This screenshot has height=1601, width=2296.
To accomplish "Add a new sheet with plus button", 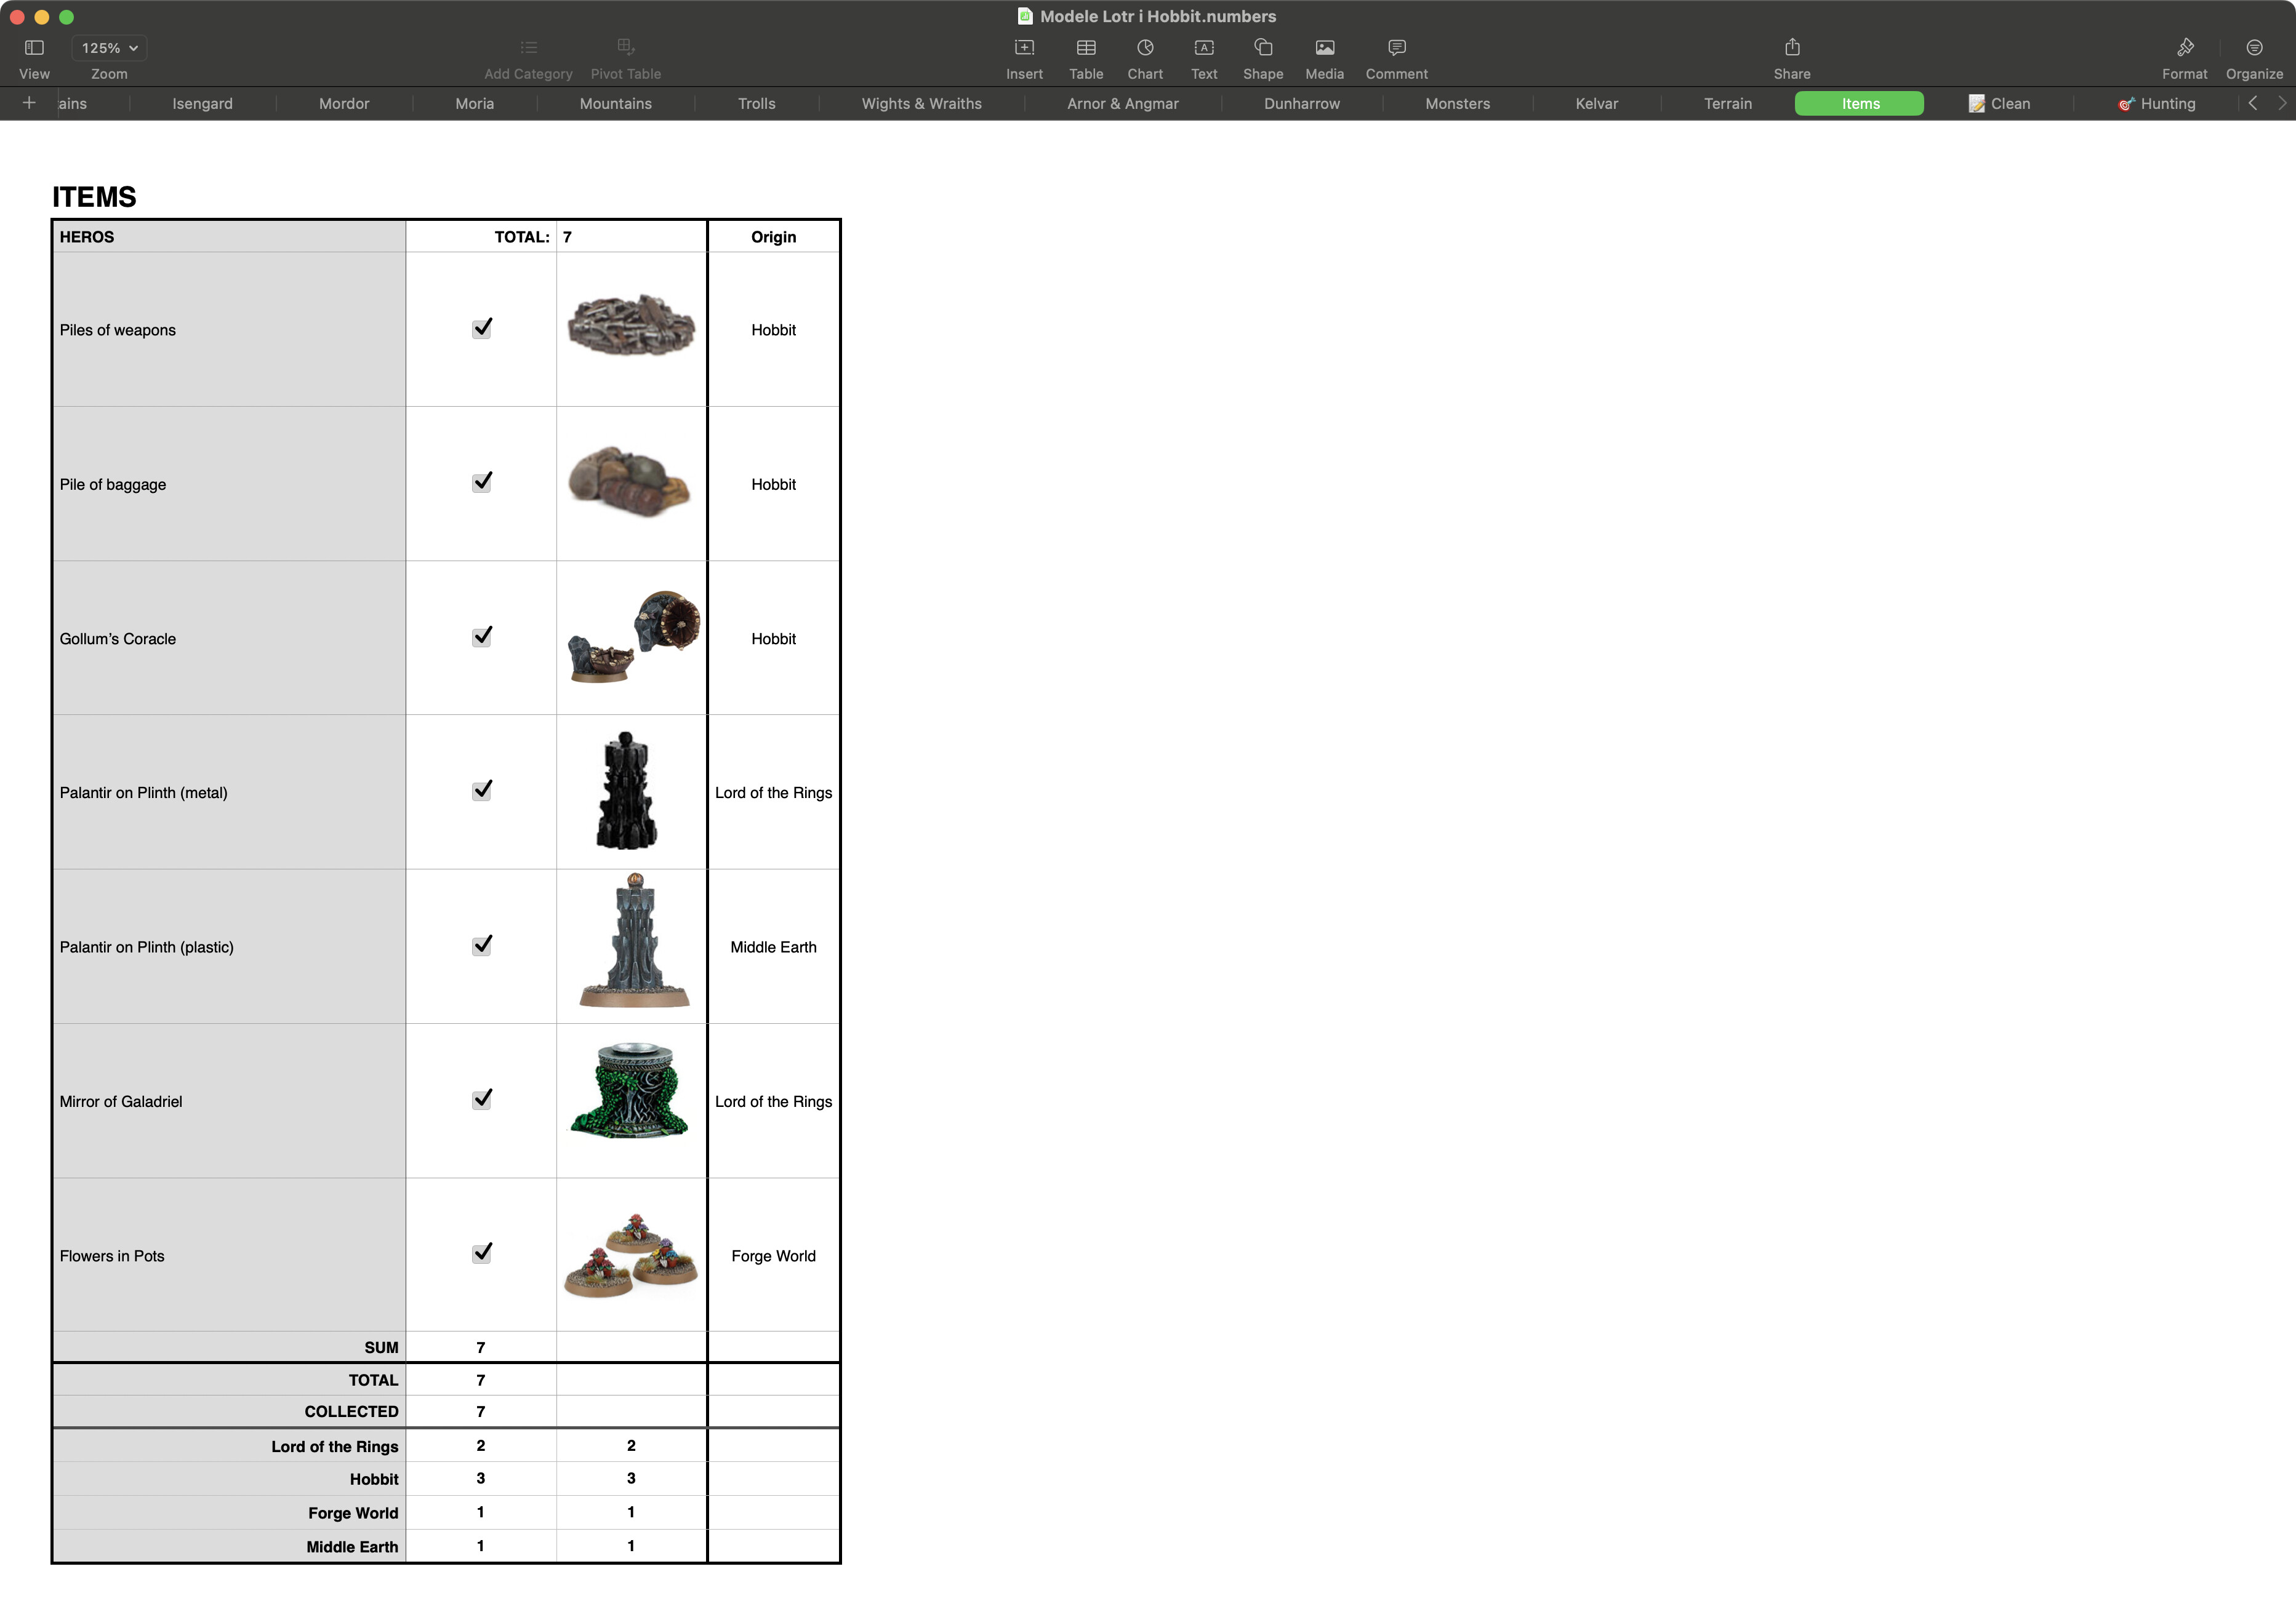I will [29, 104].
